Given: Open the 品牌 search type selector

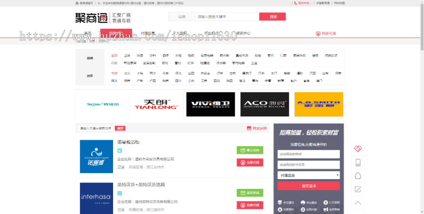Looking at the screenshot, I should [182, 17].
